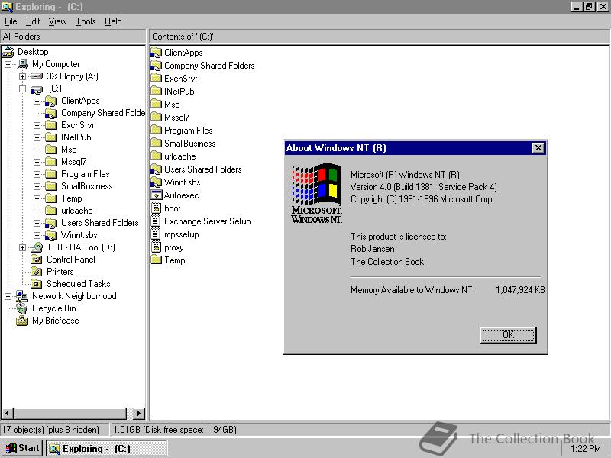
Task: Click the Company Shared Folders icon in Contents pane
Action: [x=157, y=66]
